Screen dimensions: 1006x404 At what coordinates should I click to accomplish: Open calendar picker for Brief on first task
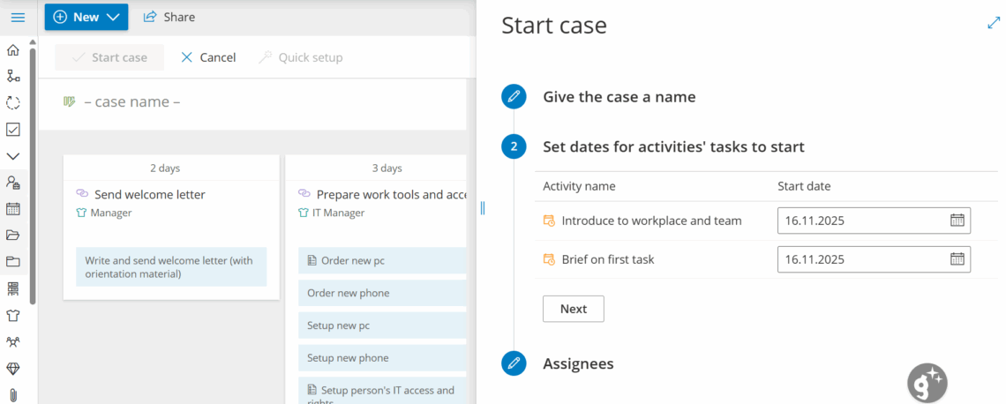pyautogui.click(x=957, y=259)
